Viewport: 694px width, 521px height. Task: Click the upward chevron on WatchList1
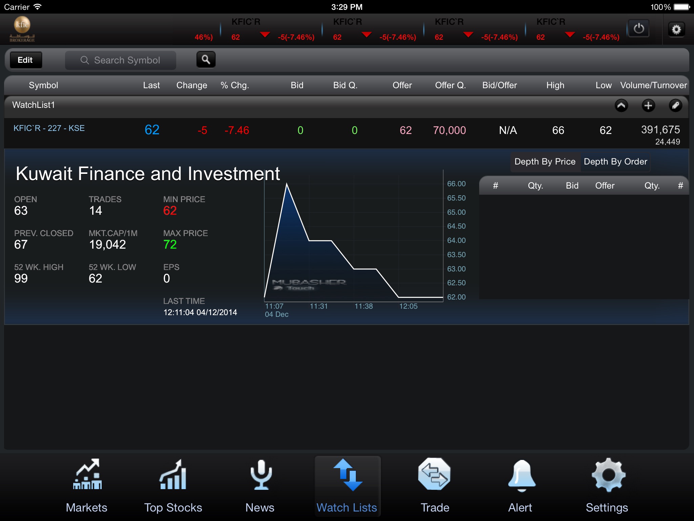click(x=622, y=104)
